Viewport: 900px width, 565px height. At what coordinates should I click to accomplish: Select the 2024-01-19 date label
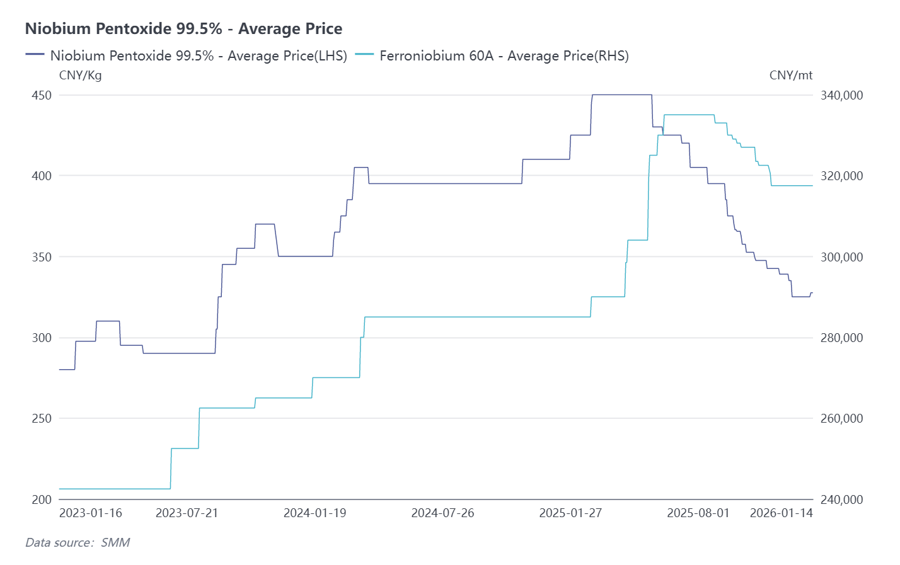pos(314,513)
